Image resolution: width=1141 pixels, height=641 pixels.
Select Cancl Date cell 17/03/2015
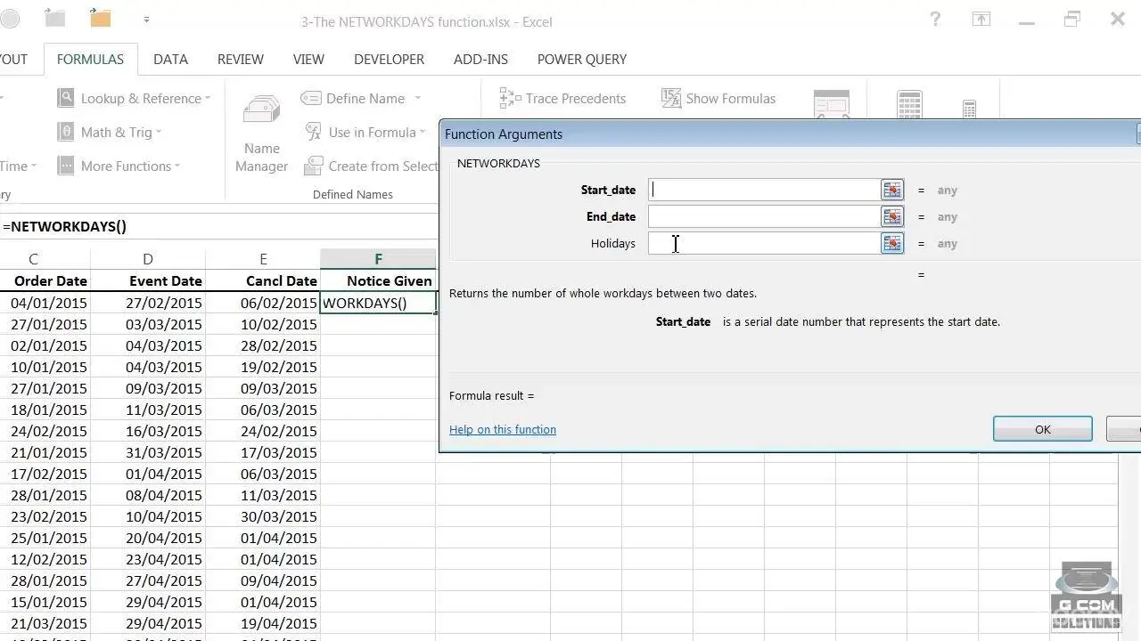coord(263,452)
